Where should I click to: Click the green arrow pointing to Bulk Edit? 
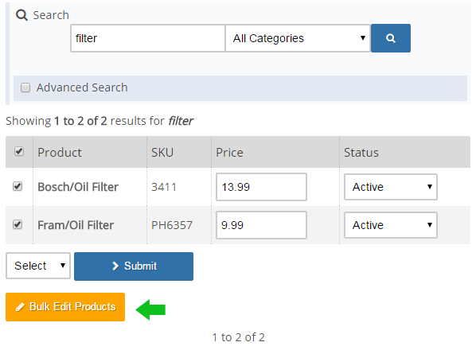click(150, 309)
